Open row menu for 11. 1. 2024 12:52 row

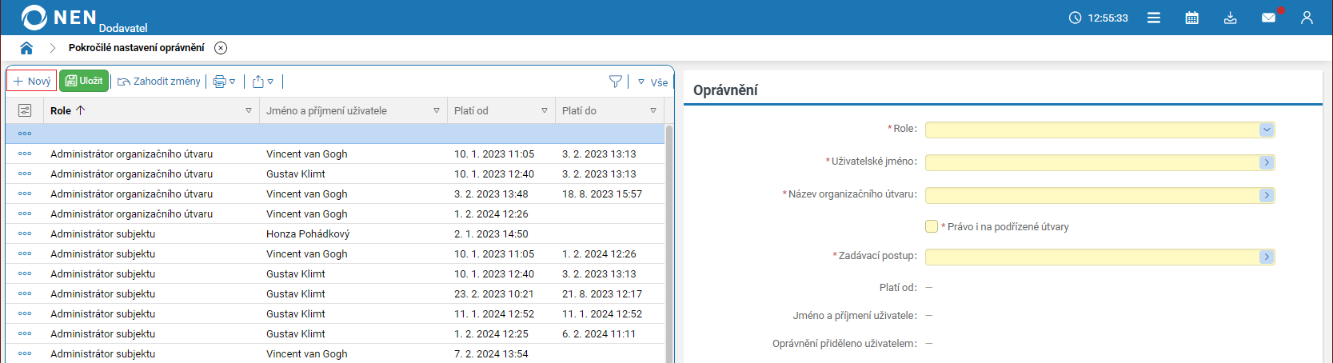coord(25,313)
